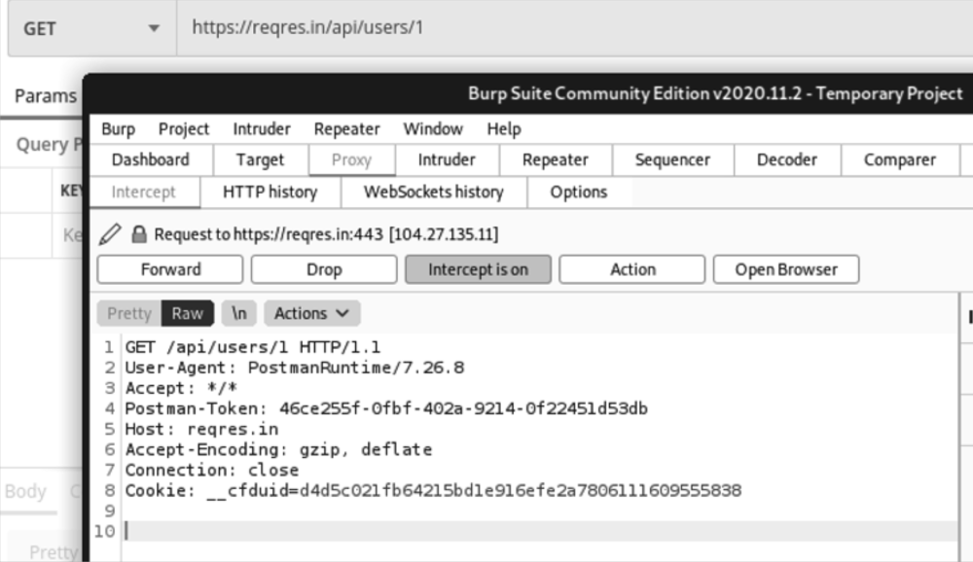Select the Proxy tab
This screenshot has width=973, height=562.
tap(352, 160)
